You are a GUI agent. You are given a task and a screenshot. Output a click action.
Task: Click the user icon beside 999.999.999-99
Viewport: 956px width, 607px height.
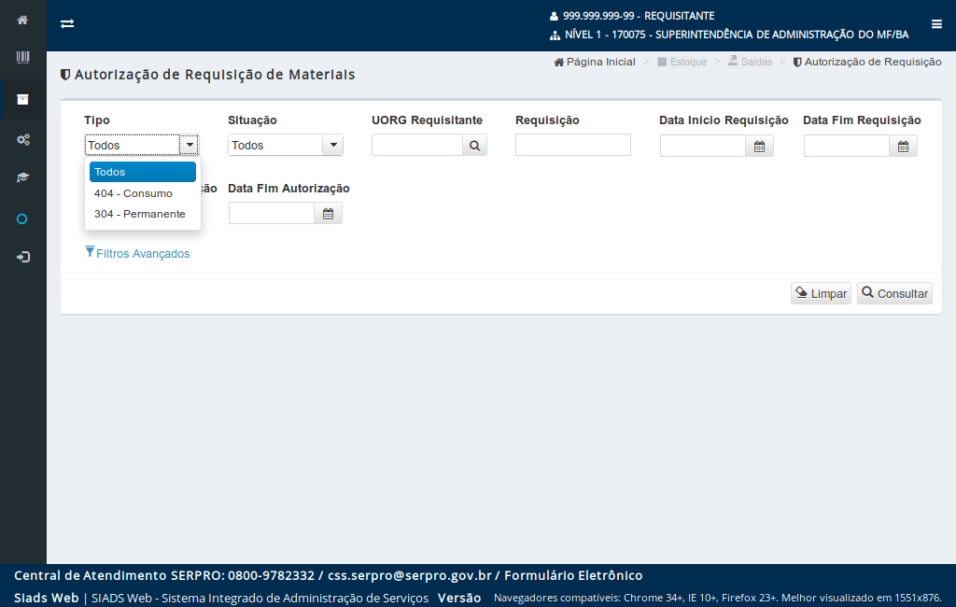coord(554,17)
